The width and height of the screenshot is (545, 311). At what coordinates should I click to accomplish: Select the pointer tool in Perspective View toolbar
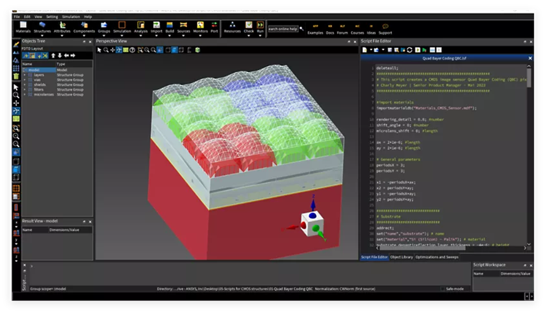pos(99,50)
